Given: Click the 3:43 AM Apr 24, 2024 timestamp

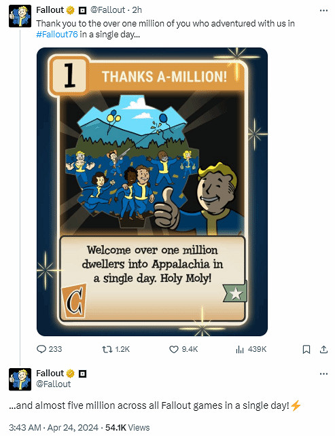Looking at the screenshot, I should tap(54, 427).
